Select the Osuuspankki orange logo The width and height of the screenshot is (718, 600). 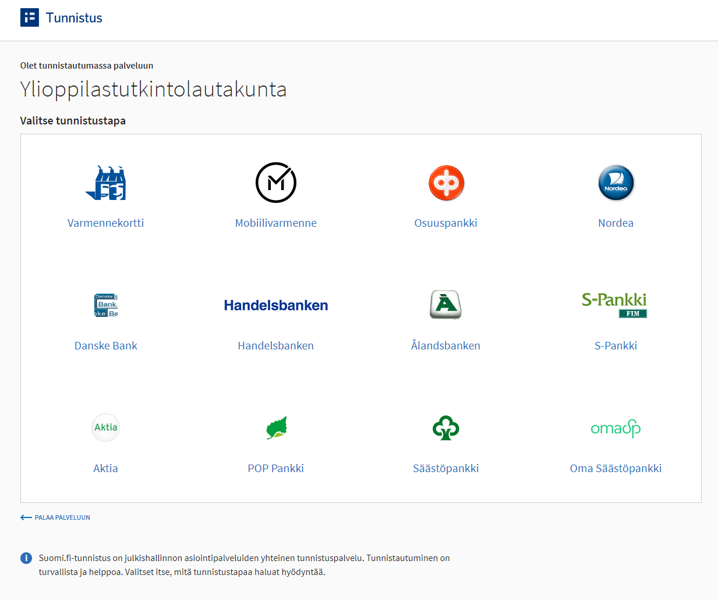coord(446,183)
